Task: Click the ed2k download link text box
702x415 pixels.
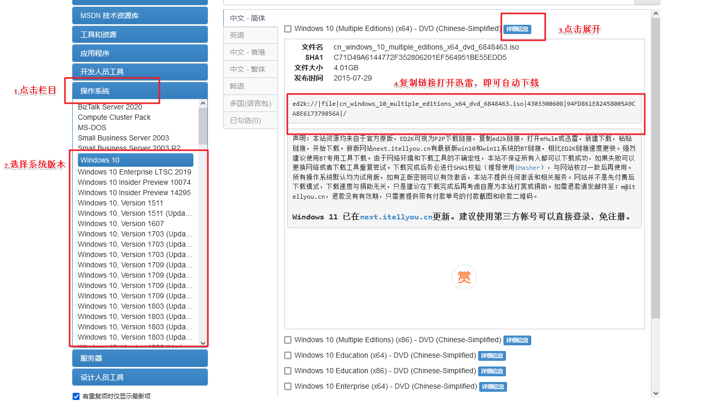Action: 464,108
